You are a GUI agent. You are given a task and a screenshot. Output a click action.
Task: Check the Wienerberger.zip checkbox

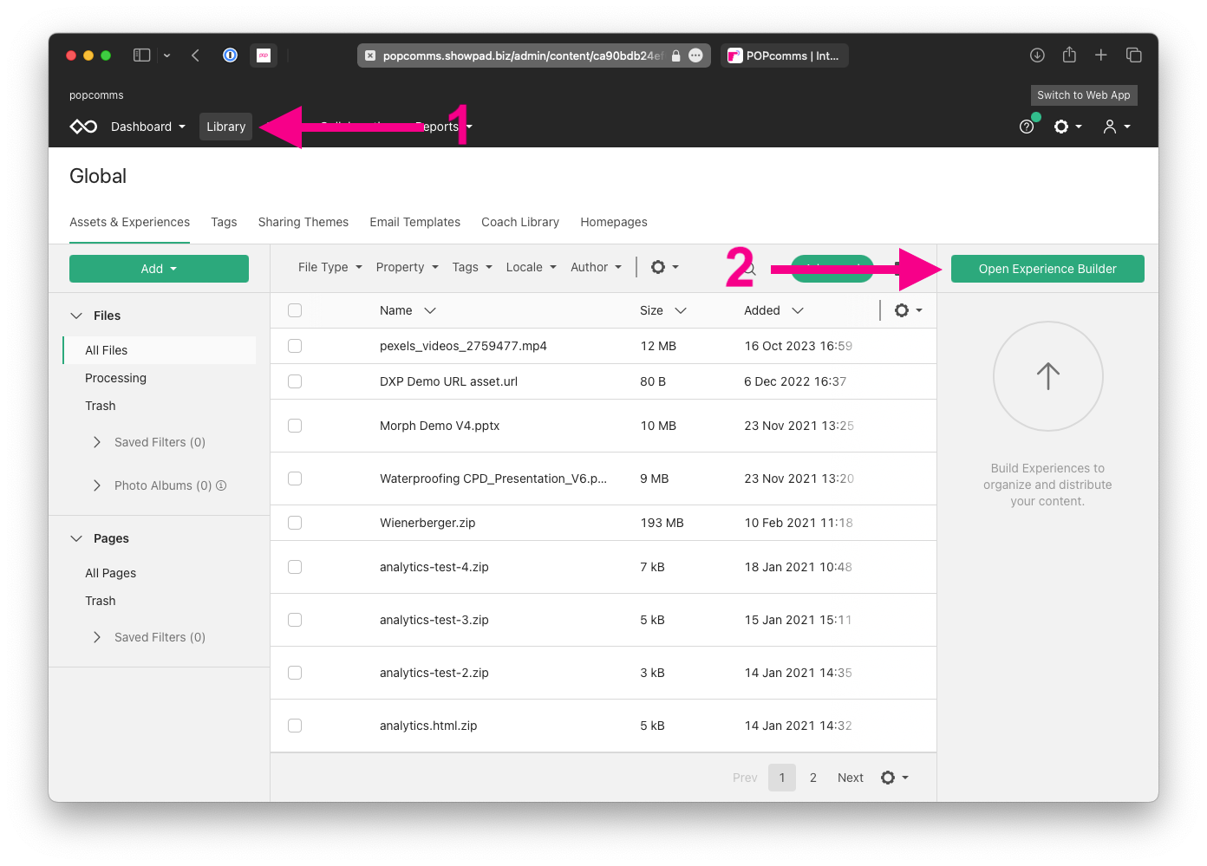[x=295, y=523]
